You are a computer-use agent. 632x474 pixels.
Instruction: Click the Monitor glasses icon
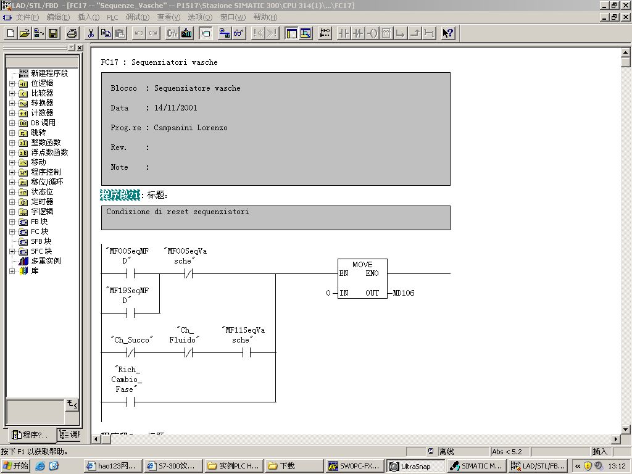pos(239,33)
